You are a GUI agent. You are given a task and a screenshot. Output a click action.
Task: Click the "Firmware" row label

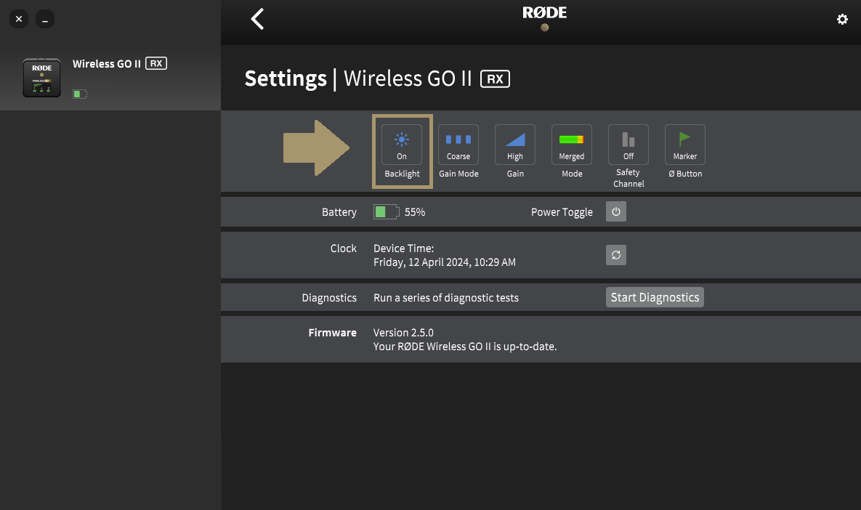pos(332,333)
